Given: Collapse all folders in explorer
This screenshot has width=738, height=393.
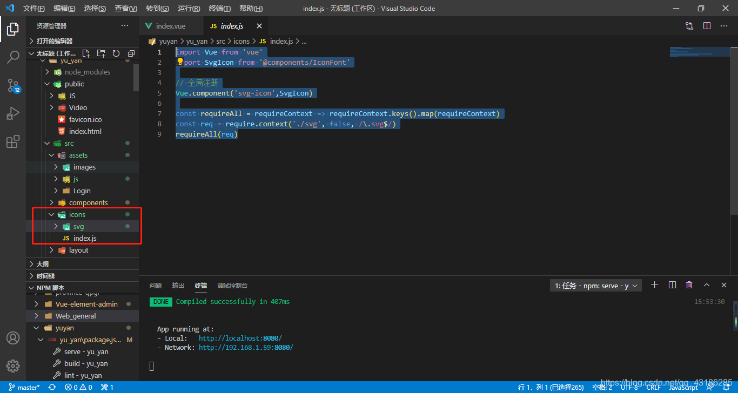Looking at the screenshot, I should coord(131,53).
